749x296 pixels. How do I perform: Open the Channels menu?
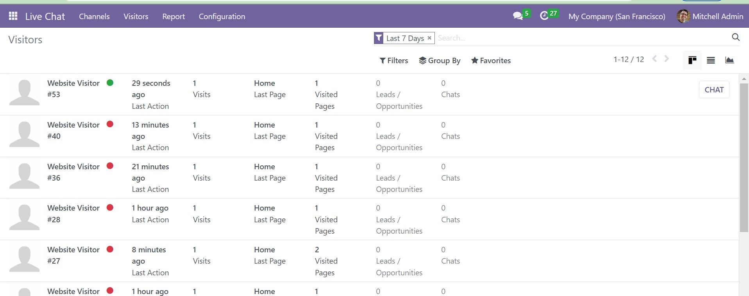point(94,16)
